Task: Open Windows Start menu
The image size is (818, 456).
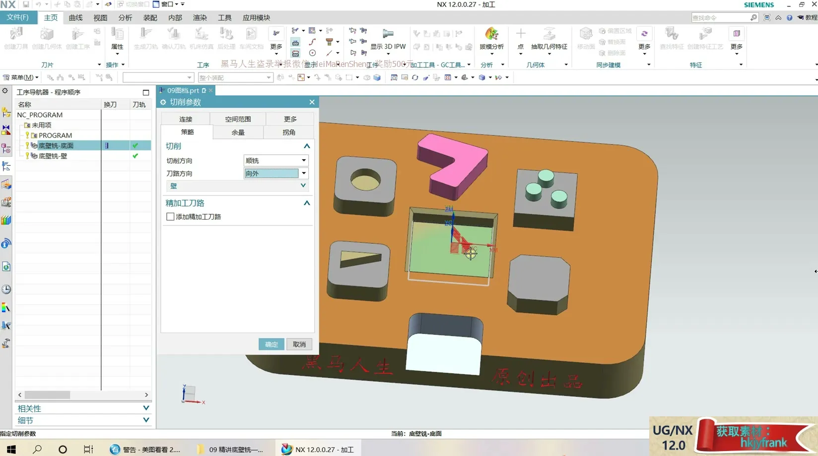Action: point(11,449)
